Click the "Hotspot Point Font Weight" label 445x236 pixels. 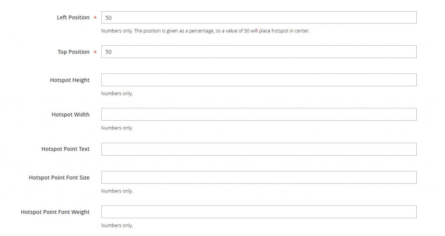click(x=55, y=212)
